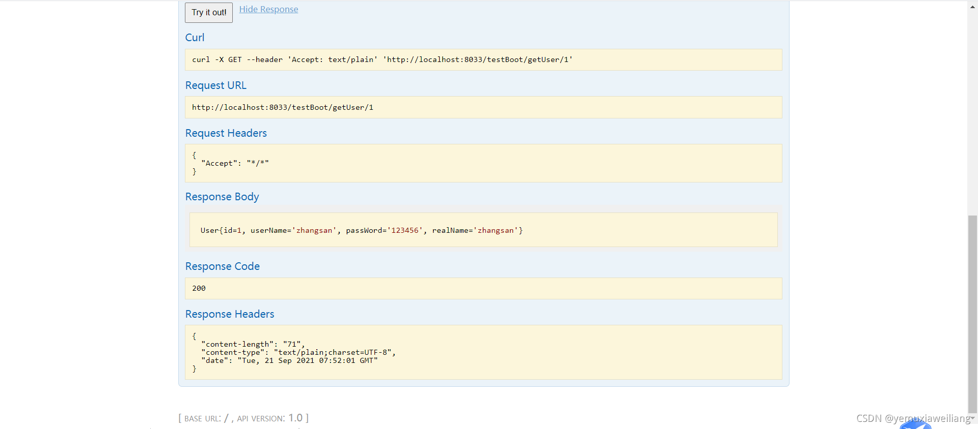Click the Response Body heading
This screenshot has width=978, height=429.
point(222,197)
